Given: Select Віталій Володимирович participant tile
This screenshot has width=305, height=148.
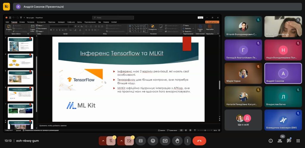Looking at the screenshot, I should coord(243,27).
